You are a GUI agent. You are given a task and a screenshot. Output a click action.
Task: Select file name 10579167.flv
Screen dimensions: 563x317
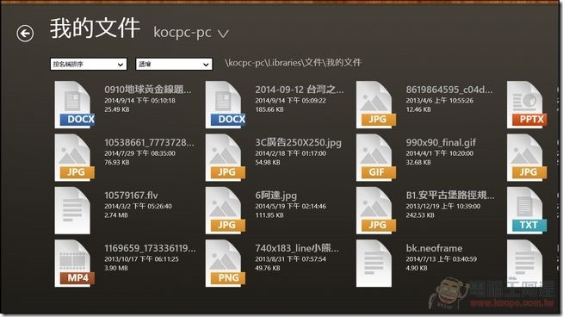click(131, 196)
